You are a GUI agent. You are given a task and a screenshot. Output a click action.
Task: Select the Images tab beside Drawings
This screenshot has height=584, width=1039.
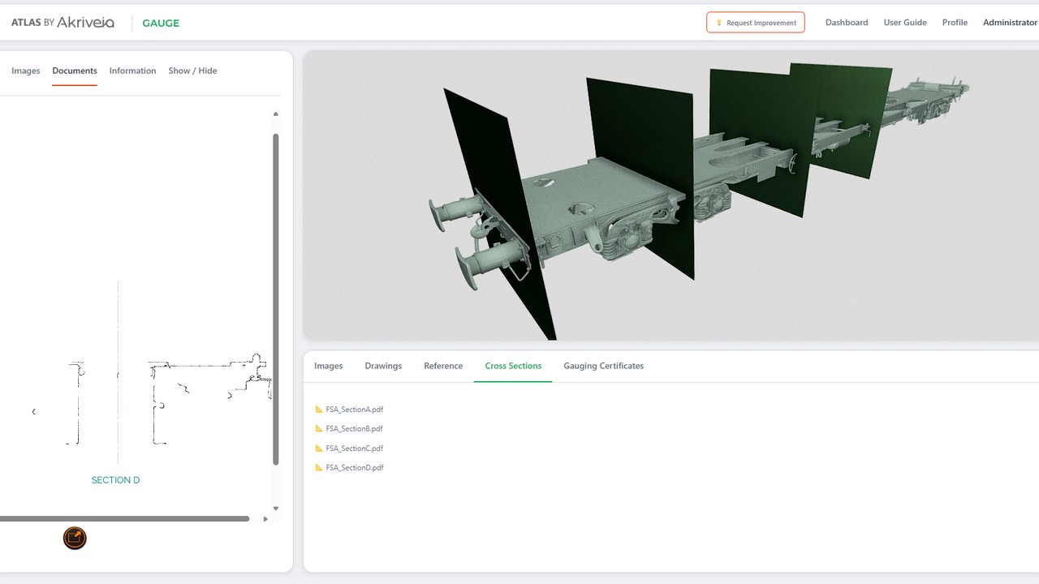click(328, 366)
